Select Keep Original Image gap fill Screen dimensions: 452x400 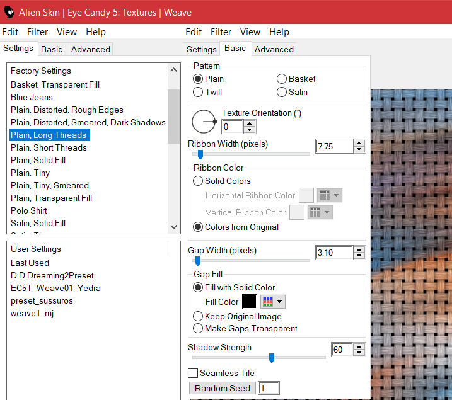pyautogui.click(x=199, y=316)
